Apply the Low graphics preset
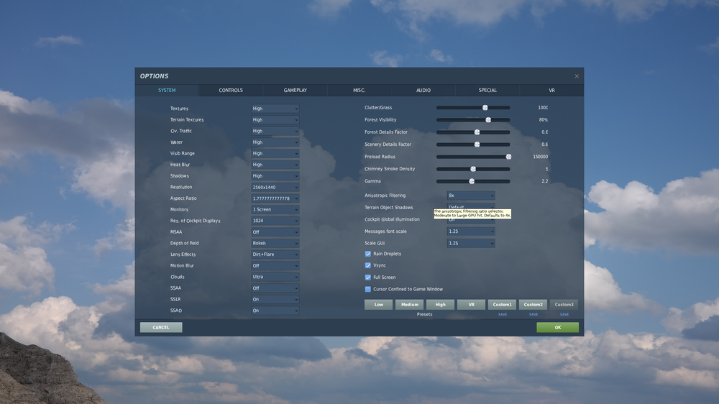Image resolution: width=719 pixels, height=404 pixels. pyautogui.click(x=379, y=305)
